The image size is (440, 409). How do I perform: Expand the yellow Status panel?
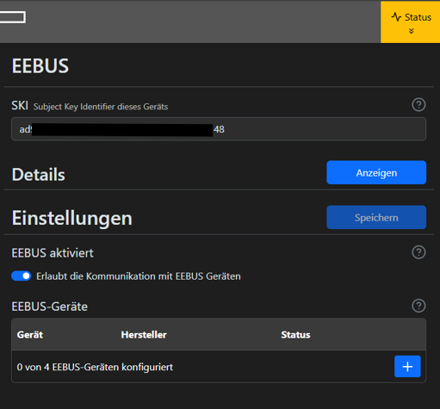pyautogui.click(x=411, y=22)
